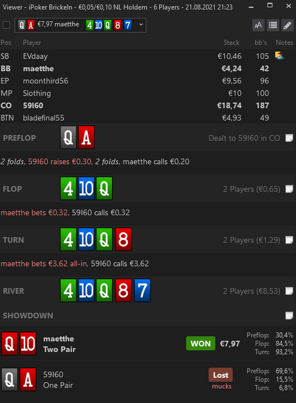Screen dimensions: 296x403
Task: Select the Stack column header
Action: tap(232, 43)
